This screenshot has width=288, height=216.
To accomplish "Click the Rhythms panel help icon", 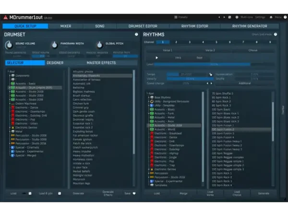I will tap(276, 35).
